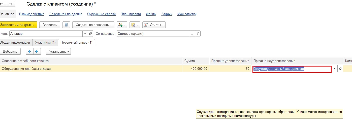Screen dimensions: 352x126
Task: Open Создать на основании menu
Action: click(93, 25)
